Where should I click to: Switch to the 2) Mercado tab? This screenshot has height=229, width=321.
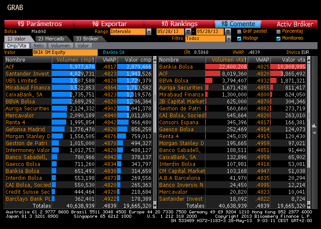51,39
